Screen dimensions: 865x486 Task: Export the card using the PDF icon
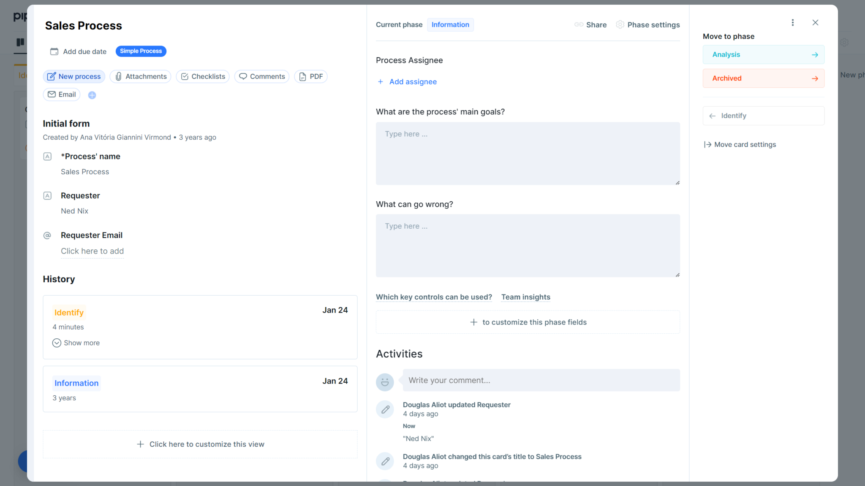click(x=302, y=76)
